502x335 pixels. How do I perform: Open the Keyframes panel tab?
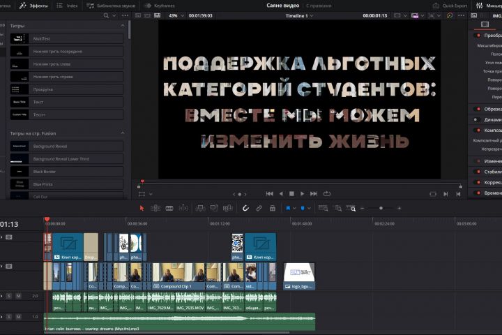pyautogui.click(x=160, y=6)
